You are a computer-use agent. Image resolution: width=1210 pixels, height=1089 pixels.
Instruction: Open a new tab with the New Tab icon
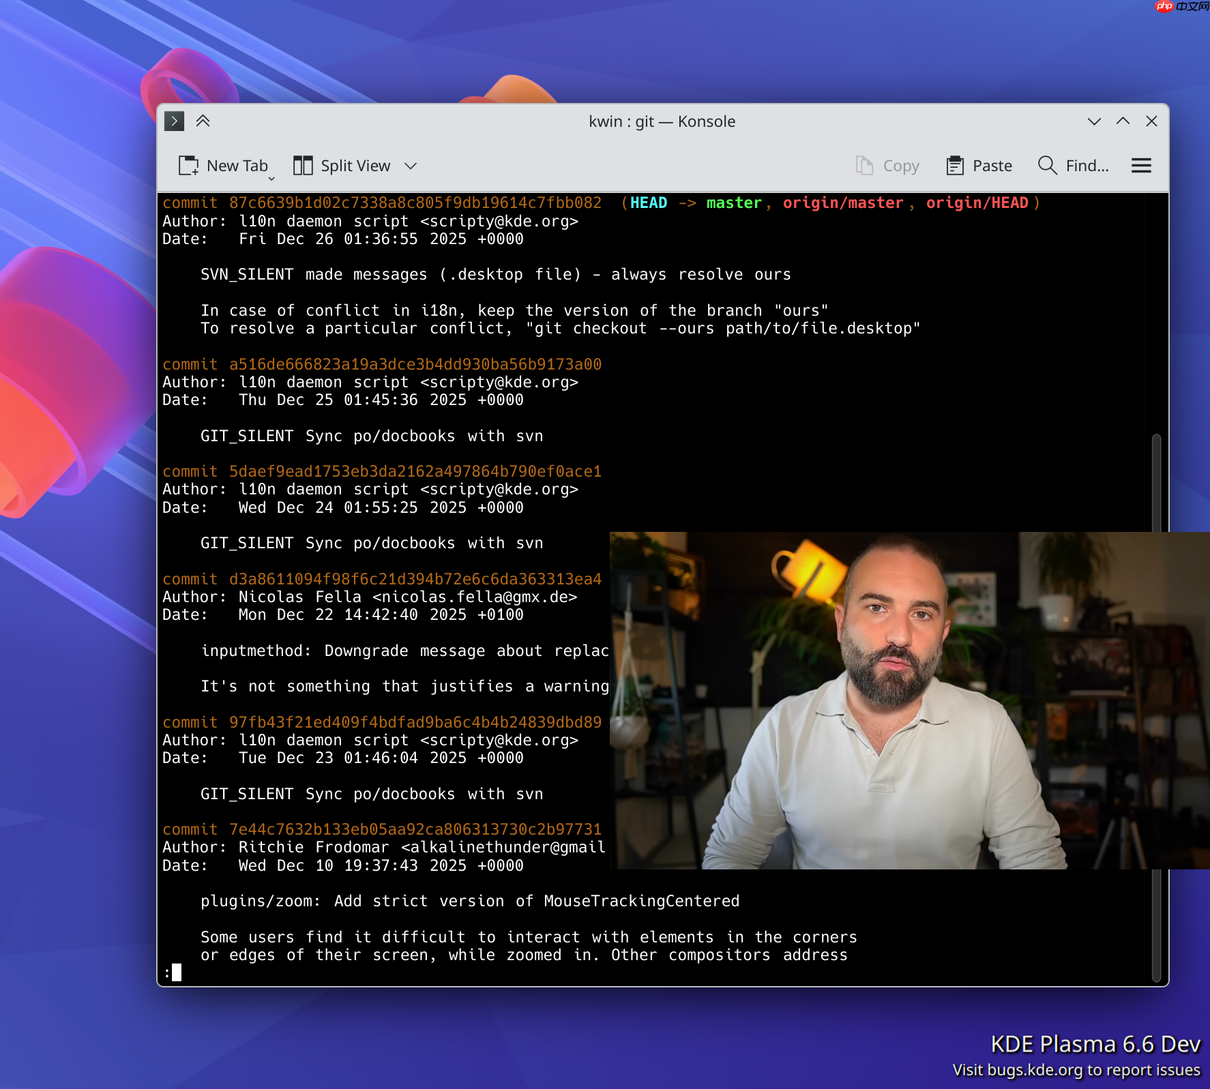(187, 165)
